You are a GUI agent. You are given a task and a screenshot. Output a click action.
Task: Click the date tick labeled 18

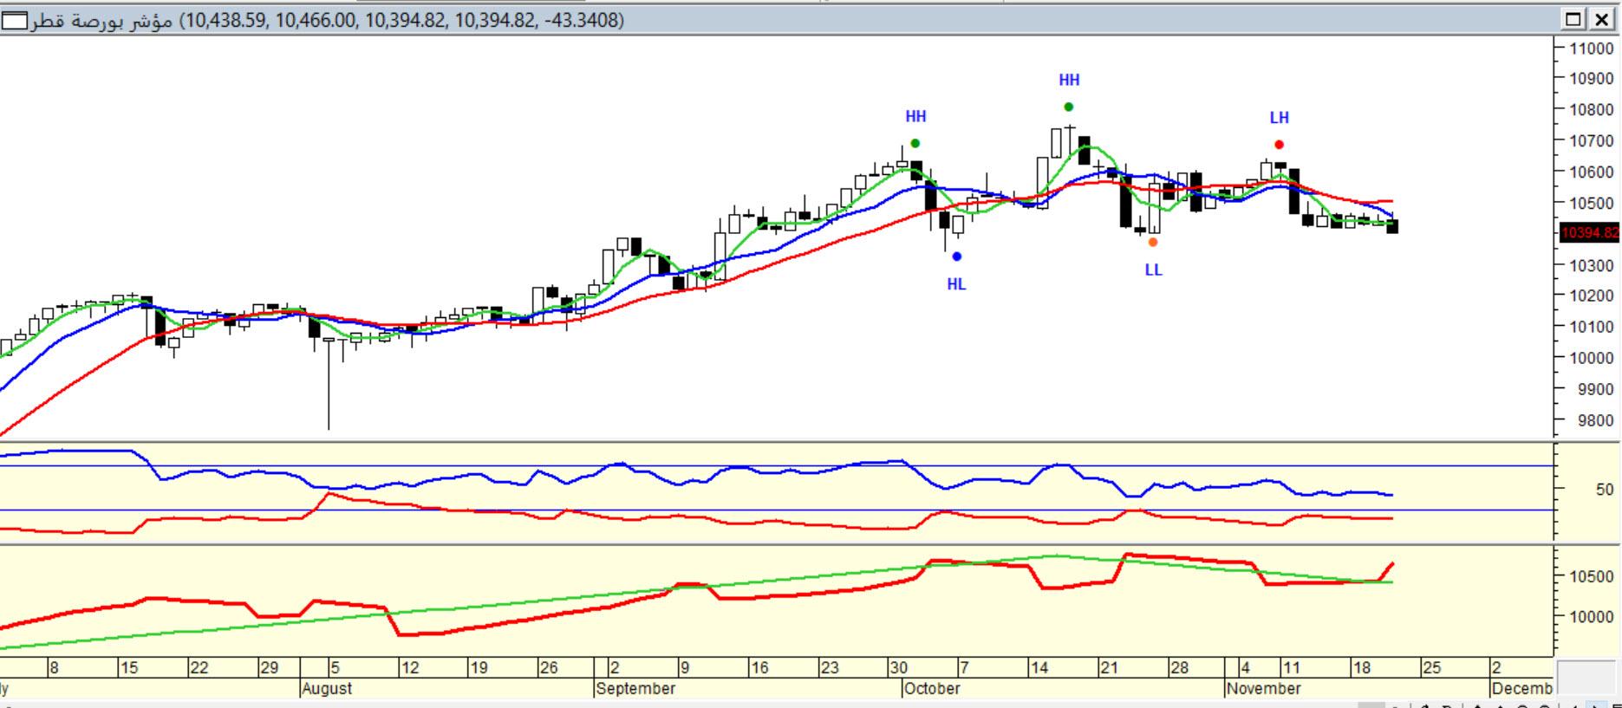[x=1362, y=668]
